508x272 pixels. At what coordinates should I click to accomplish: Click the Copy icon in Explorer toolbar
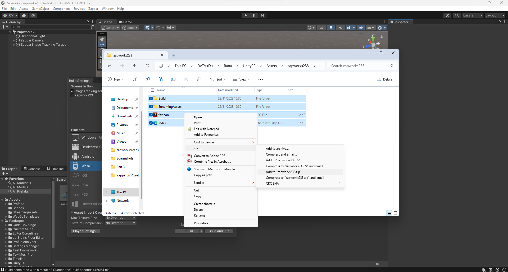click(148, 79)
